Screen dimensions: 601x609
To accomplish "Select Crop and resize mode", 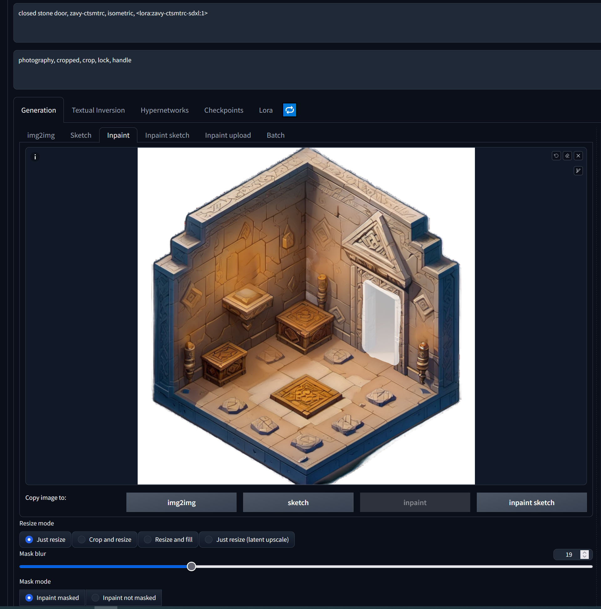I will pos(81,540).
